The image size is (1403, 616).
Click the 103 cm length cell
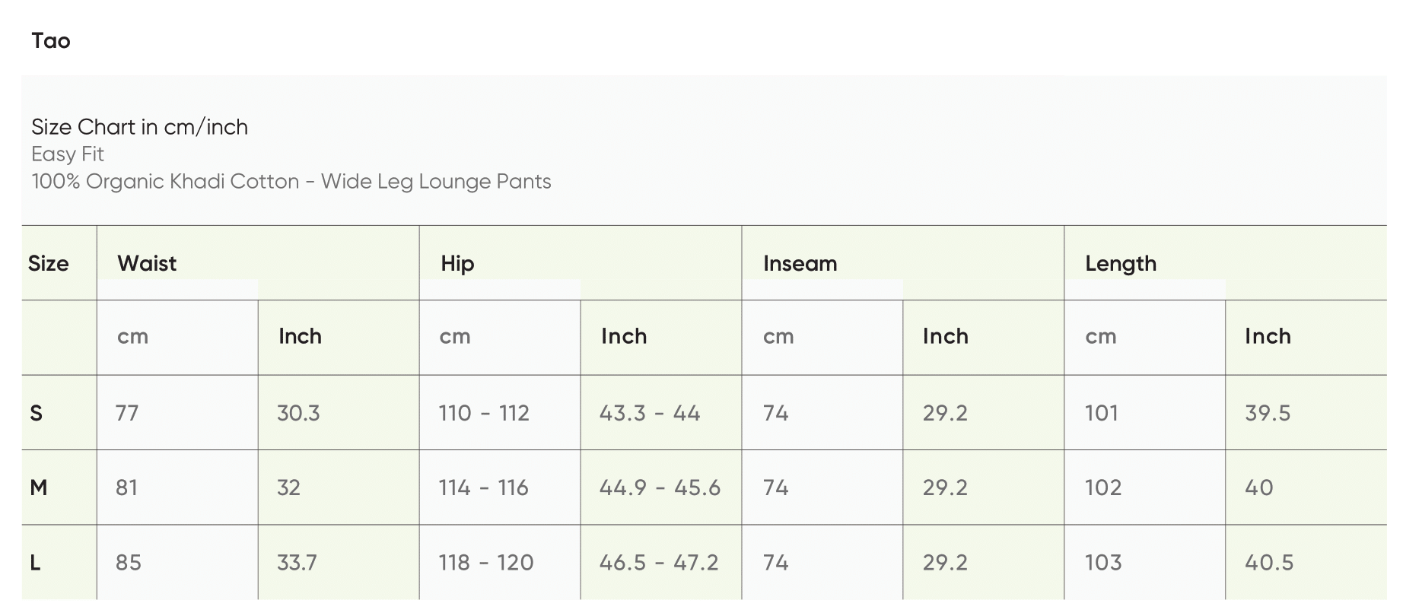(x=1103, y=563)
